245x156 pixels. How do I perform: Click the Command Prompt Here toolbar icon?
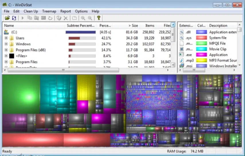[44, 18]
